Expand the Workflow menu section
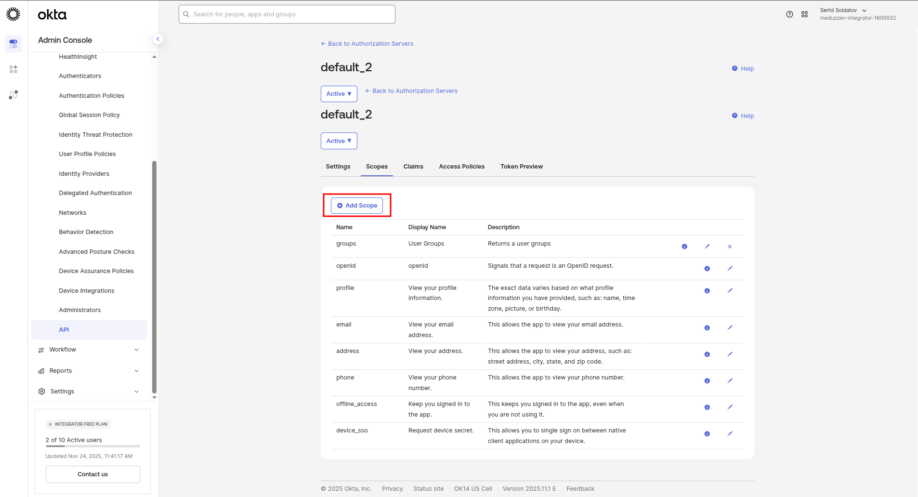Screen dimensions: 918x497 tap(89, 350)
